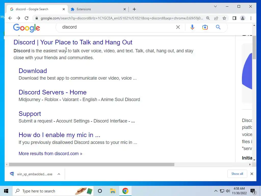261x196 pixels.
Task: Open Chrome's three-dot menu
Action: [251, 18]
